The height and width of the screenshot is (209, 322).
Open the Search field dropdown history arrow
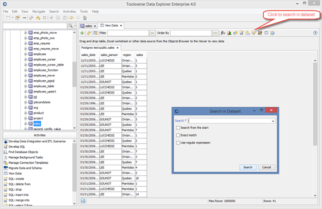[273, 121]
